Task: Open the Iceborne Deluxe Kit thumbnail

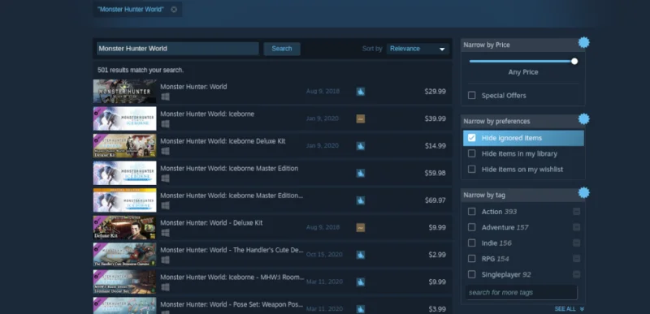Action: point(125,146)
